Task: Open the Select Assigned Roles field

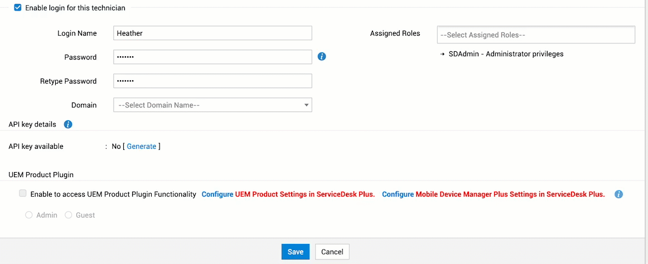Action: pos(535,35)
